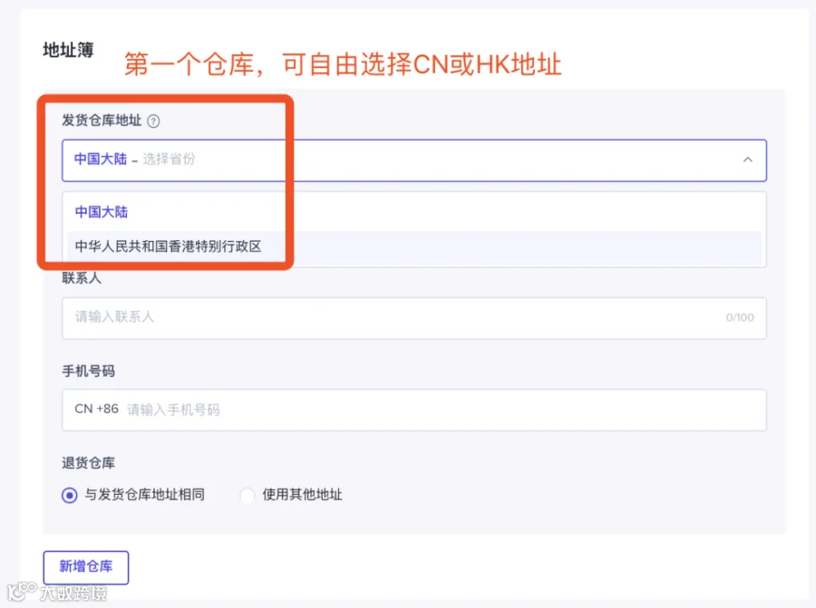816x608 pixels.
Task: Select 与发货仓库地址相同 radio option
Action: [69, 495]
